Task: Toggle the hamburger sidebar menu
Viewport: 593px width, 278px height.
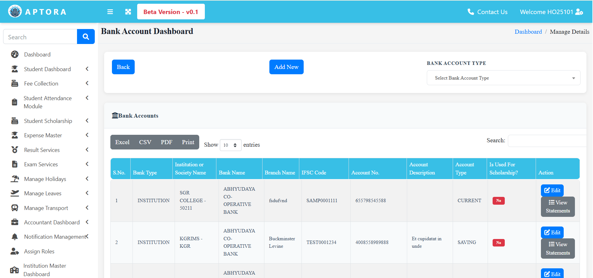Action: tap(110, 12)
